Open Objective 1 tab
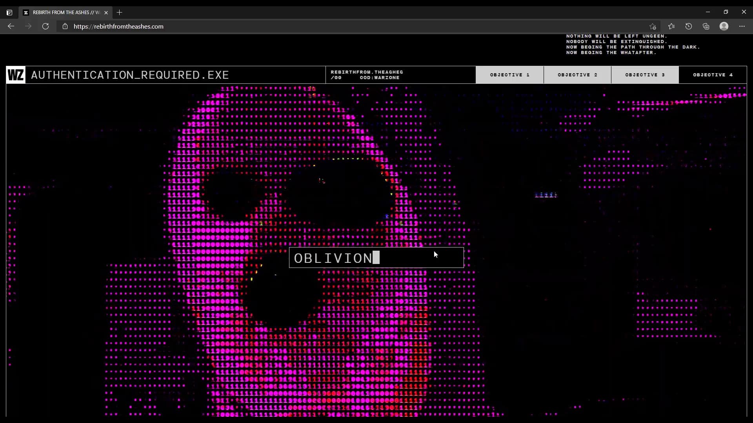 [509, 75]
